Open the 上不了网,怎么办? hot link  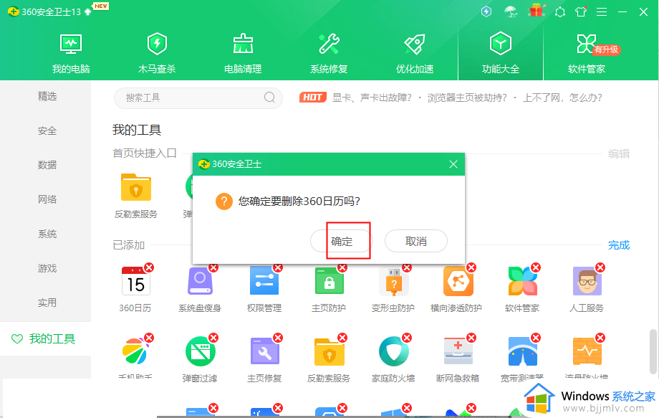[562, 98]
